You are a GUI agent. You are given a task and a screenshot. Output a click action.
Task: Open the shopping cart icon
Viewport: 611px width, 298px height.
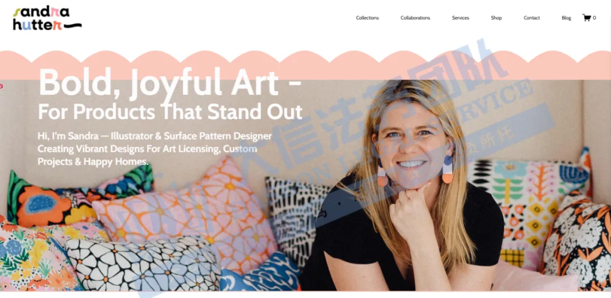tap(587, 17)
